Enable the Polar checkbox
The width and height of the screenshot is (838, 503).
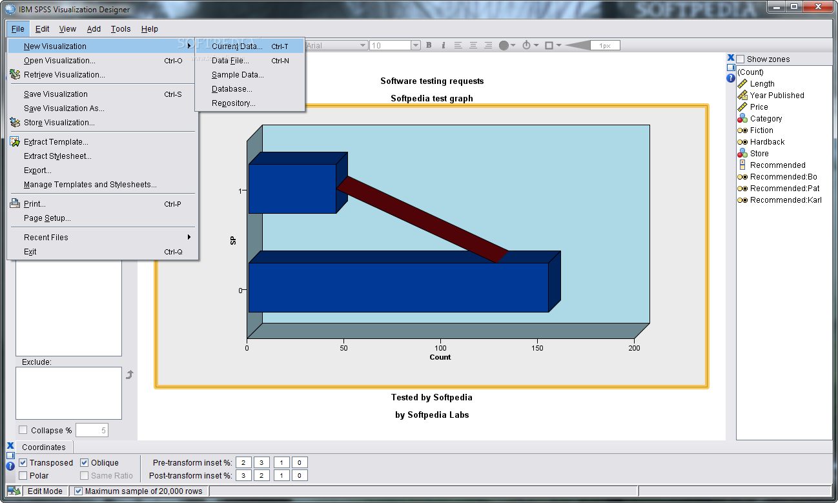pos(23,476)
